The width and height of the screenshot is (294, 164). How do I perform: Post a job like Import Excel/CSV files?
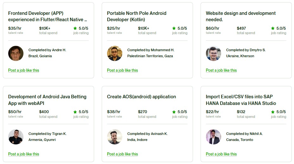pyautogui.click(x=221, y=154)
